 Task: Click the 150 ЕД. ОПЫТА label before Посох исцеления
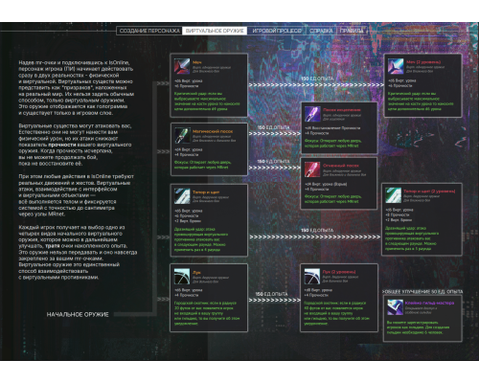coord(273,127)
